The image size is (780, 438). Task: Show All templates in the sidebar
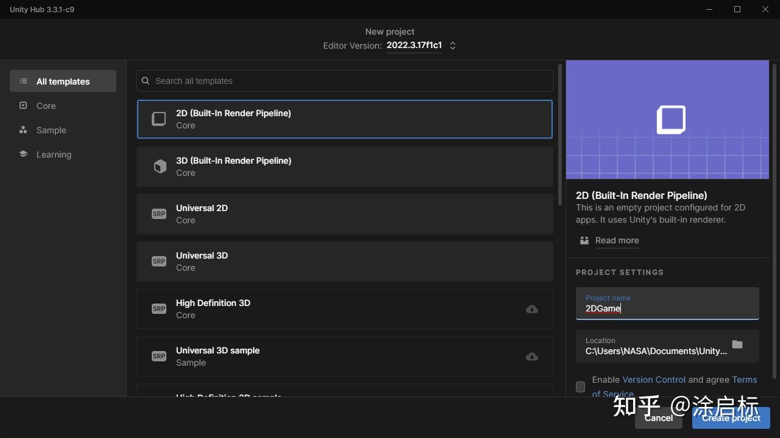click(63, 82)
